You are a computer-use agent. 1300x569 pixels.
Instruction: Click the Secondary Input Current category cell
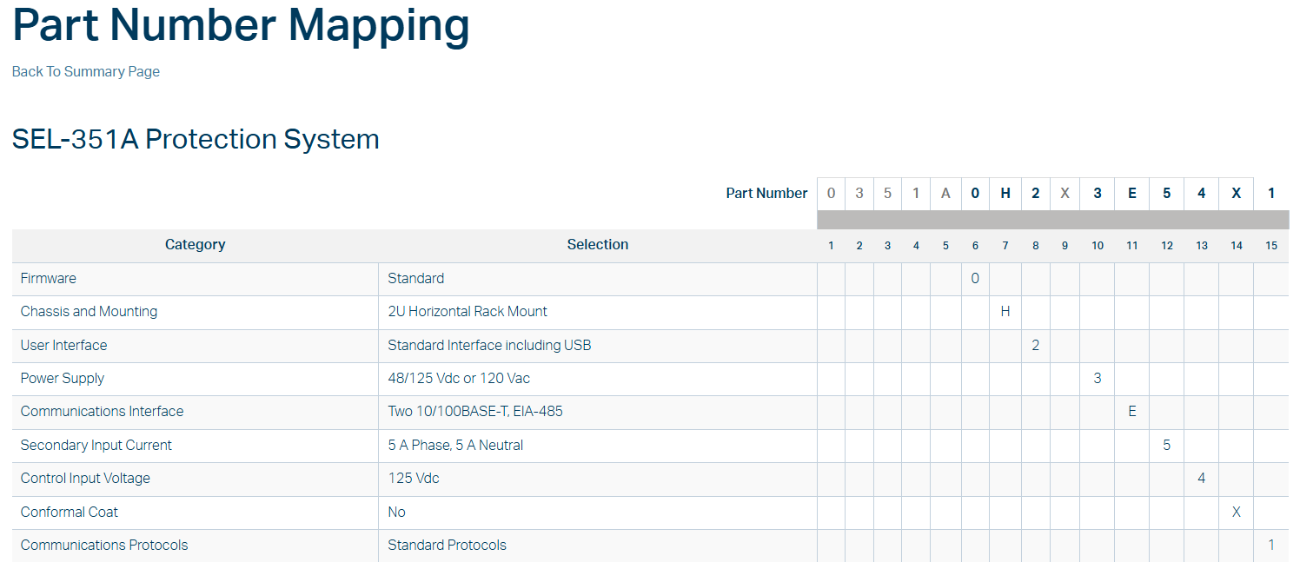[196, 446]
